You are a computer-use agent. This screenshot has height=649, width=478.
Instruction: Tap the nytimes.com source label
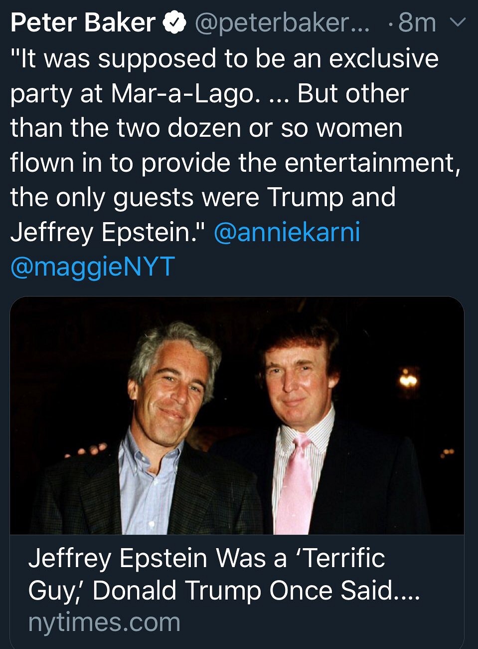pos(104,623)
